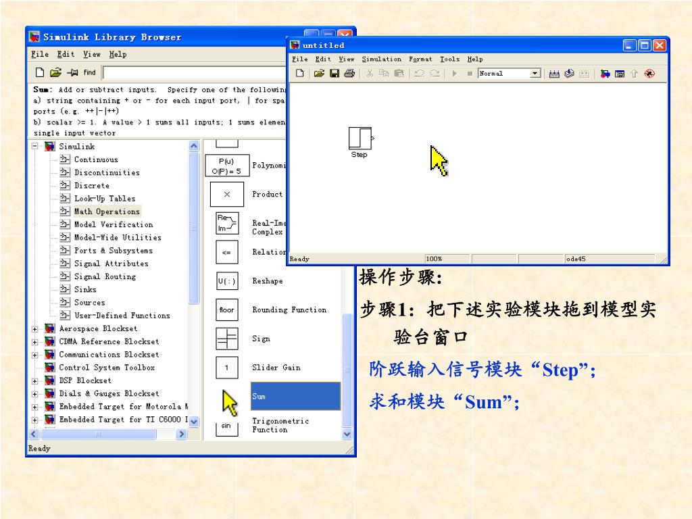The height and width of the screenshot is (519, 692).
Task: Click the Undo arrow icon
Action: pyautogui.click(x=419, y=73)
